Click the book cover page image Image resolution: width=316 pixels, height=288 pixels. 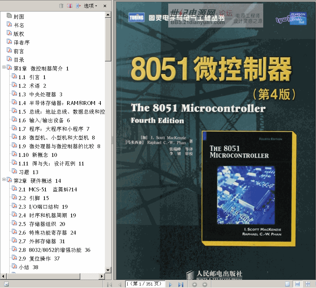point(216,140)
